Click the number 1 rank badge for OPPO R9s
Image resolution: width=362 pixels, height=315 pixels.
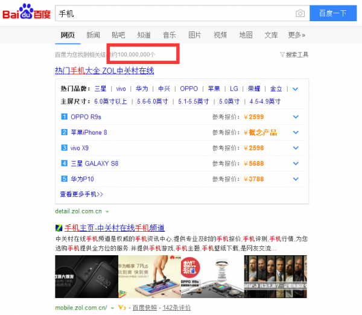pos(64,117)
